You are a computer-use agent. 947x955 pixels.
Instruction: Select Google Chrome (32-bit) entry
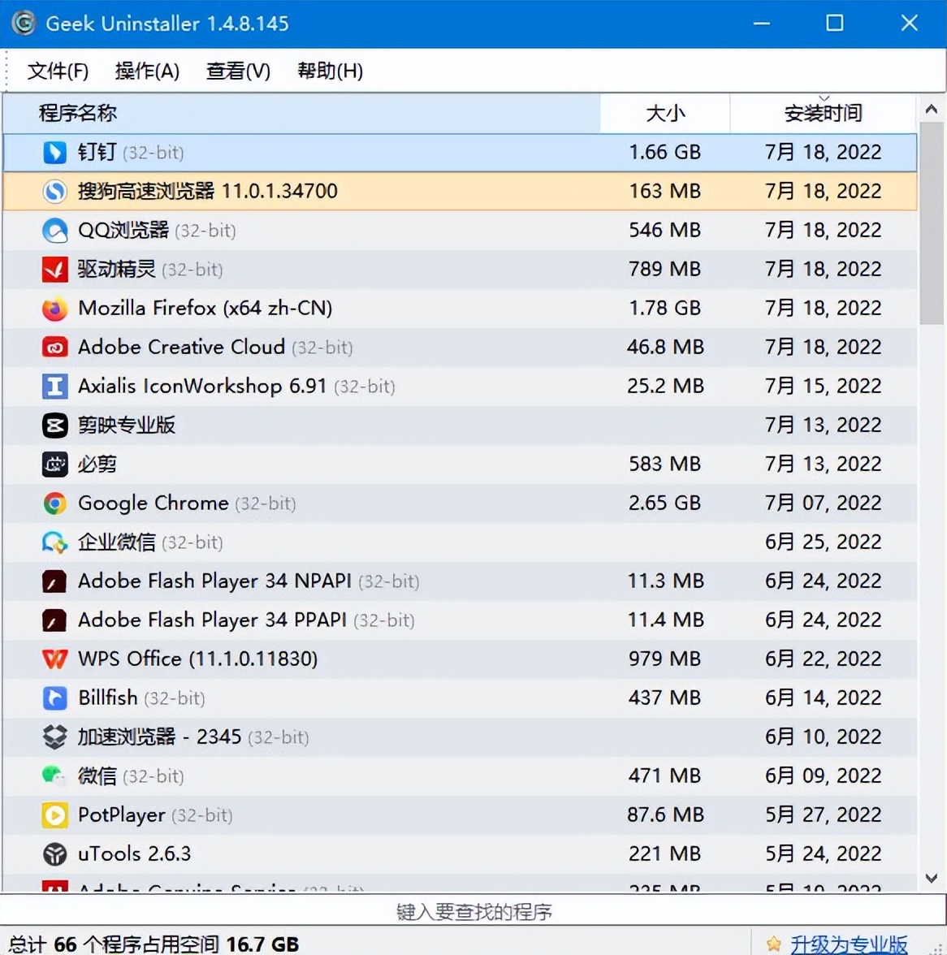point(187,503)
